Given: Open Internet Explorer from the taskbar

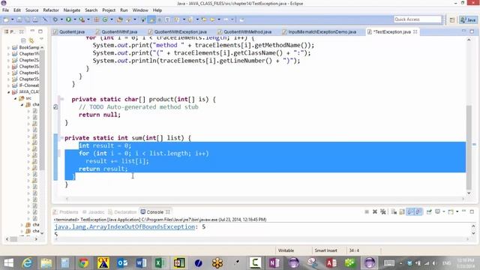Looking at the screenshot, I should (x=27, y=262).
